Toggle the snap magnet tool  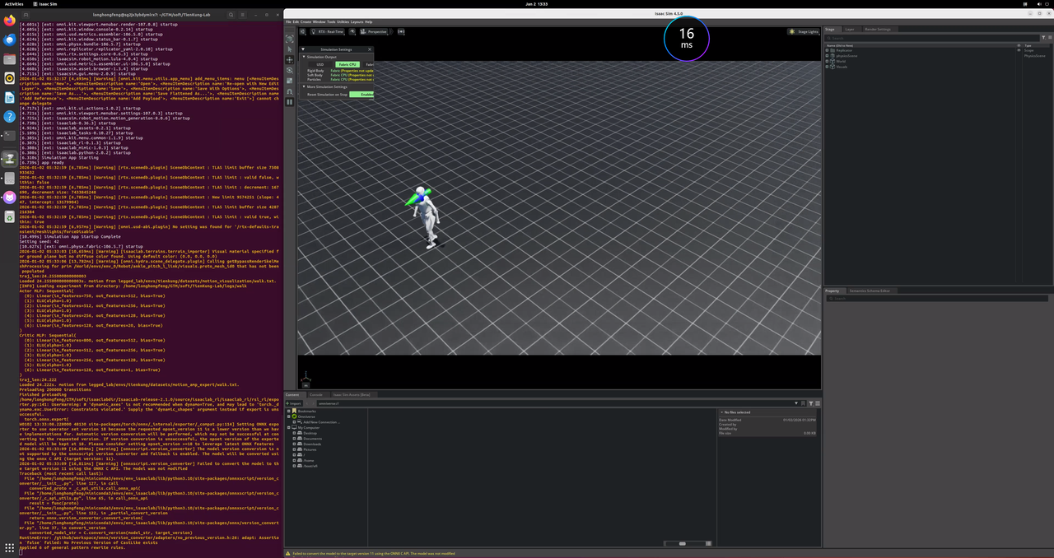click(x=290, y=91)
